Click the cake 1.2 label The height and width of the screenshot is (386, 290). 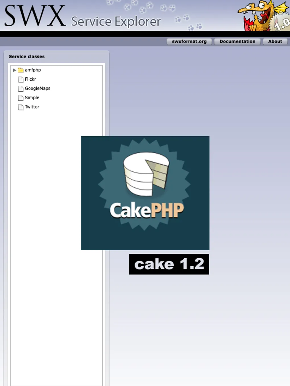(x=169, y=264)
